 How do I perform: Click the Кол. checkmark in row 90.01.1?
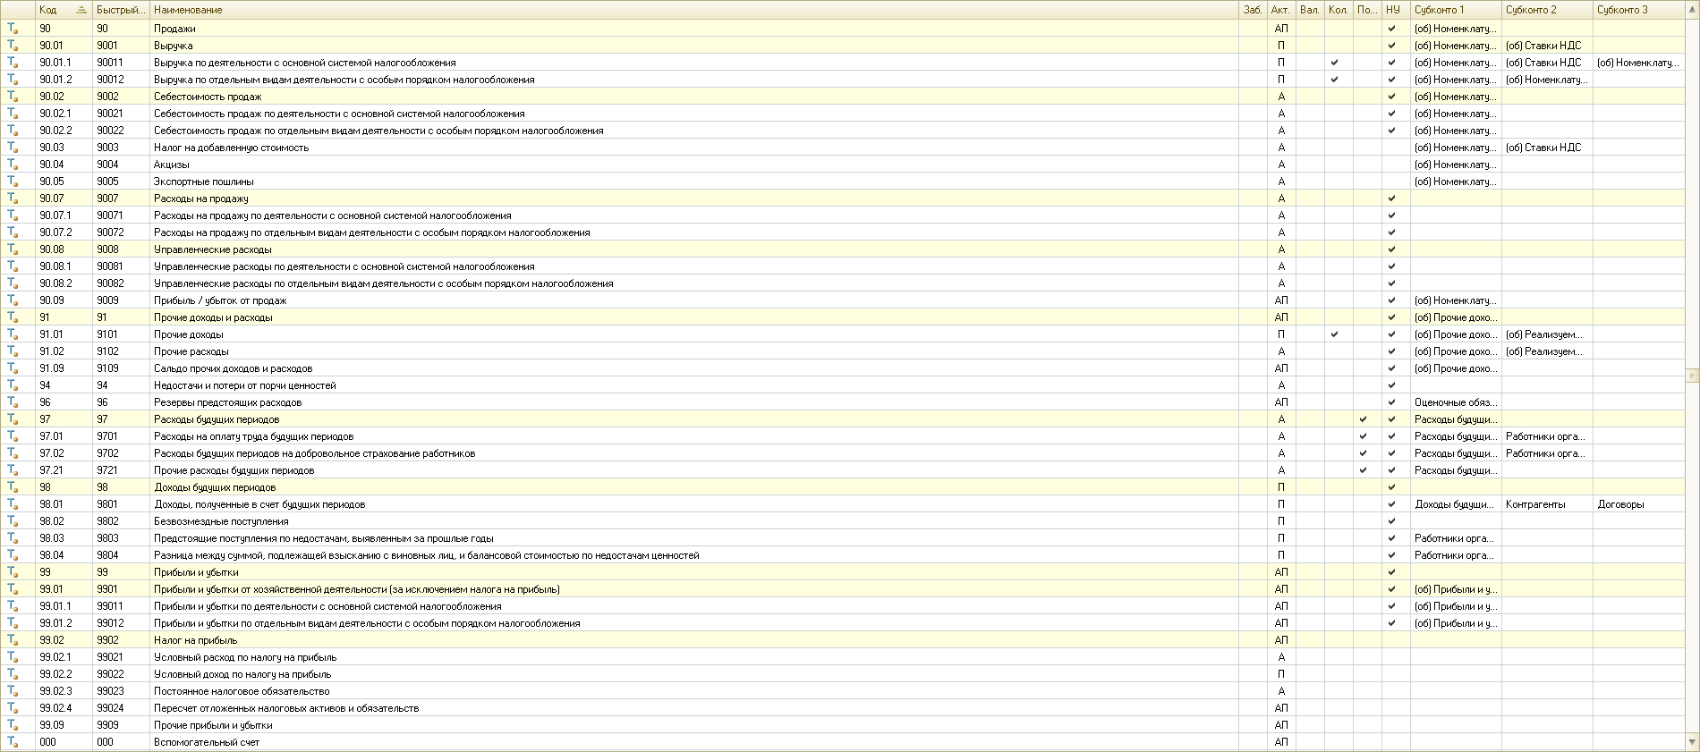click(x=1334, y=63)
